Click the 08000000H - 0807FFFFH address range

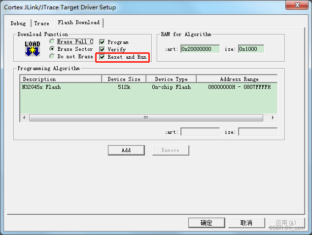[x=240, y=87]
